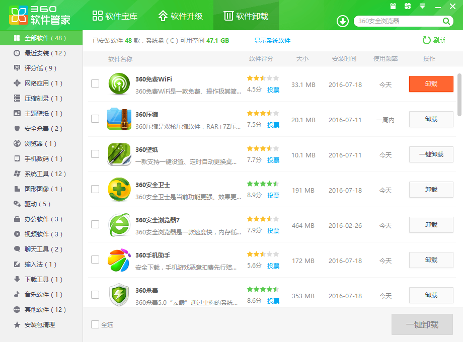The width and height of the screenshot is (463, 342).
Task: Click the 显示系统软件 link
Action: click(x=272, y=40)
